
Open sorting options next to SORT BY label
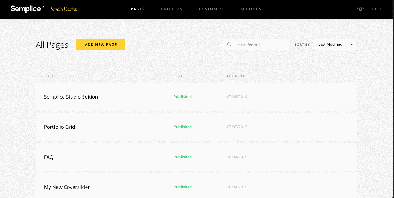pyautogui.click(x=335, y=44)
